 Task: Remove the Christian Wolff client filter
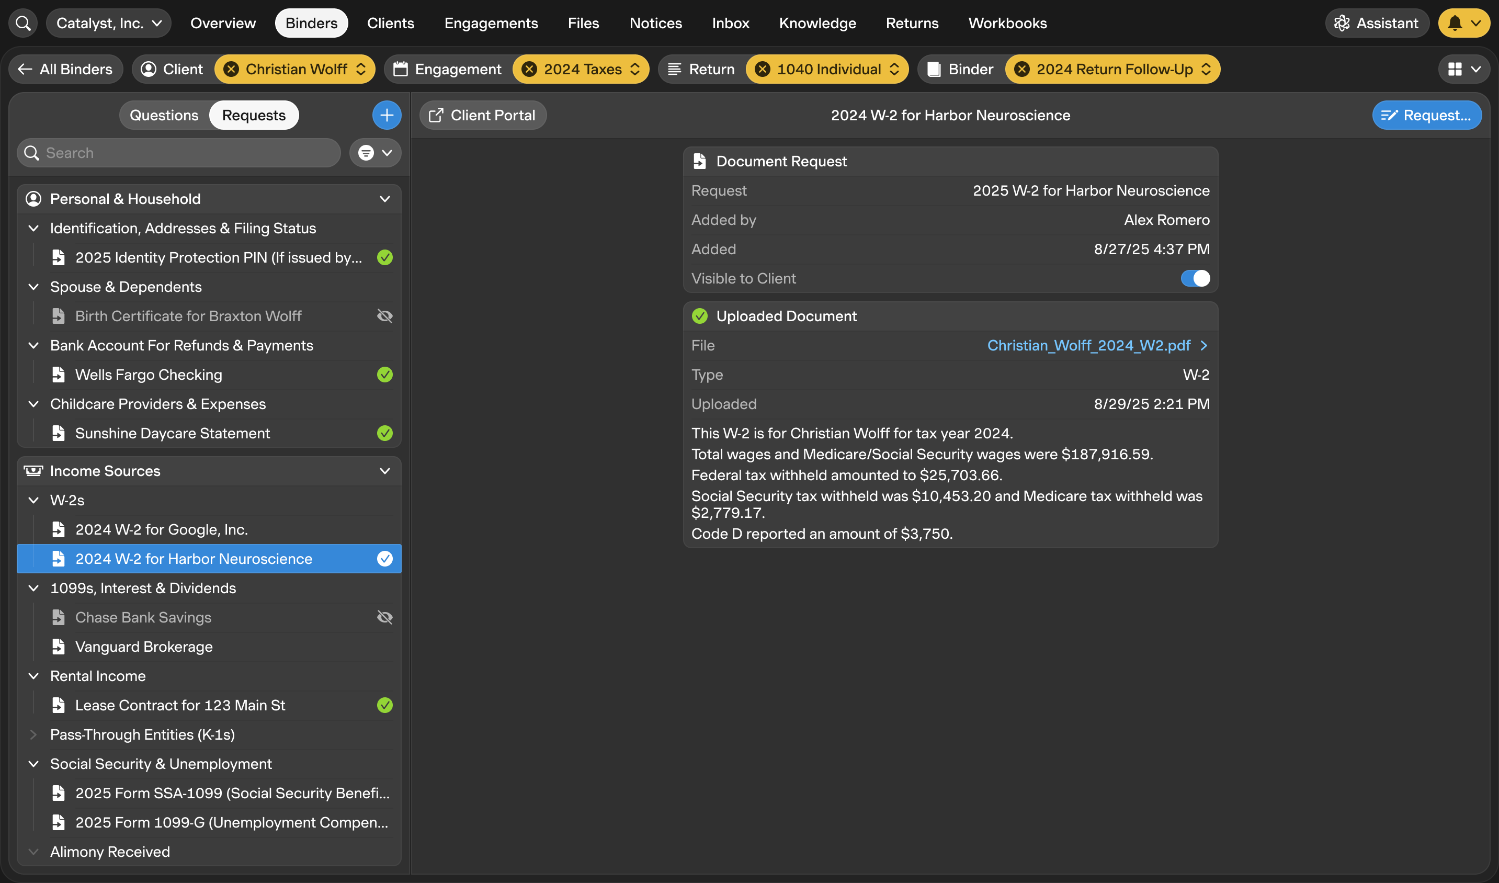click(x=231, y=69)
